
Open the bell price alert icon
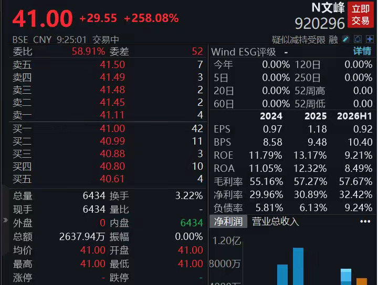tap(358, 39)
